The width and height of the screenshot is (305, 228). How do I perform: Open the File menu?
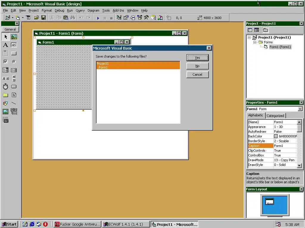pos(5,10)
